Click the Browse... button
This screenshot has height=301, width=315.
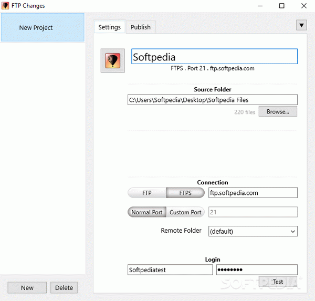(278, 111)
